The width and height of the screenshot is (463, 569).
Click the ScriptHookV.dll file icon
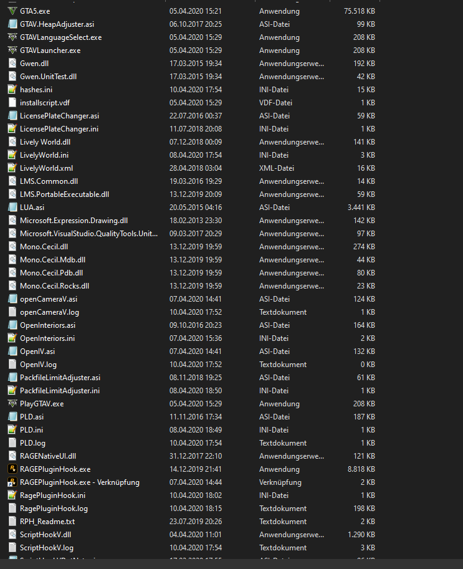pos(12,535)
